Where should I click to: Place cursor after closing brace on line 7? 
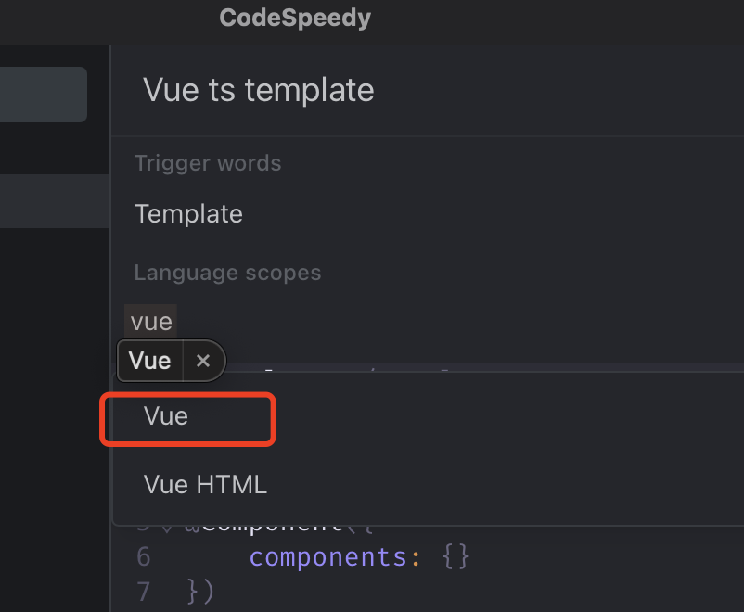215,592
